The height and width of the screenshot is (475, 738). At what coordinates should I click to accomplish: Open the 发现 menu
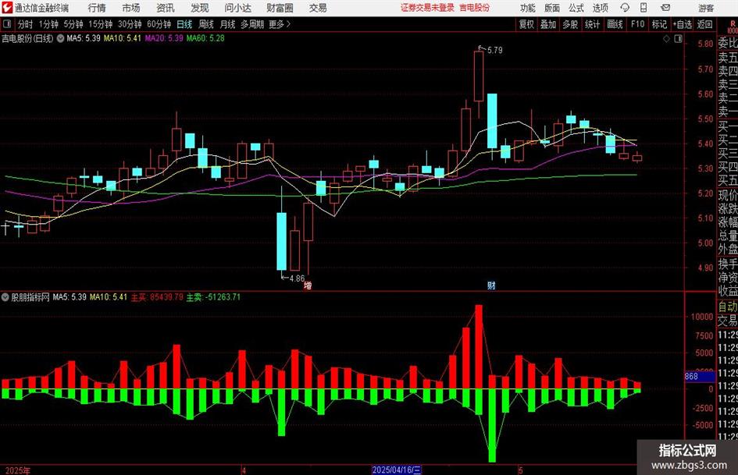(x=200, y=8)
